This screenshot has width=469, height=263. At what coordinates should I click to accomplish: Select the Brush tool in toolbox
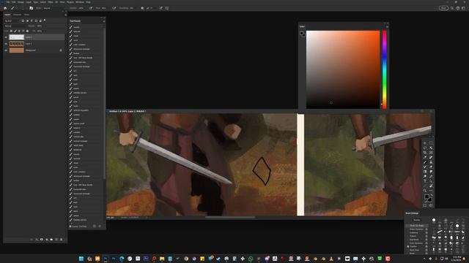pyautogui.click(x=425, y=162)
